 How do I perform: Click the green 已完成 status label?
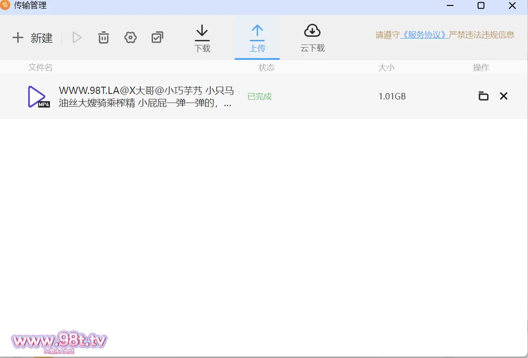point(259,96)
